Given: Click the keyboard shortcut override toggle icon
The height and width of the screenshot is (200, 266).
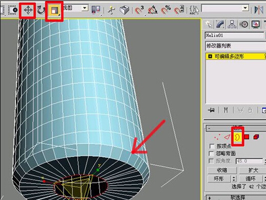Looking at the screenshot, I should [x=125, y=10].
